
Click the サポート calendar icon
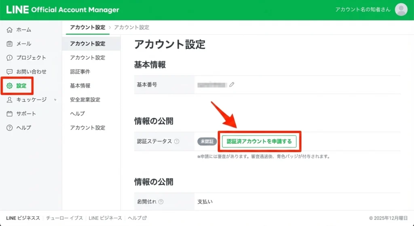click(x=10, y=114)
